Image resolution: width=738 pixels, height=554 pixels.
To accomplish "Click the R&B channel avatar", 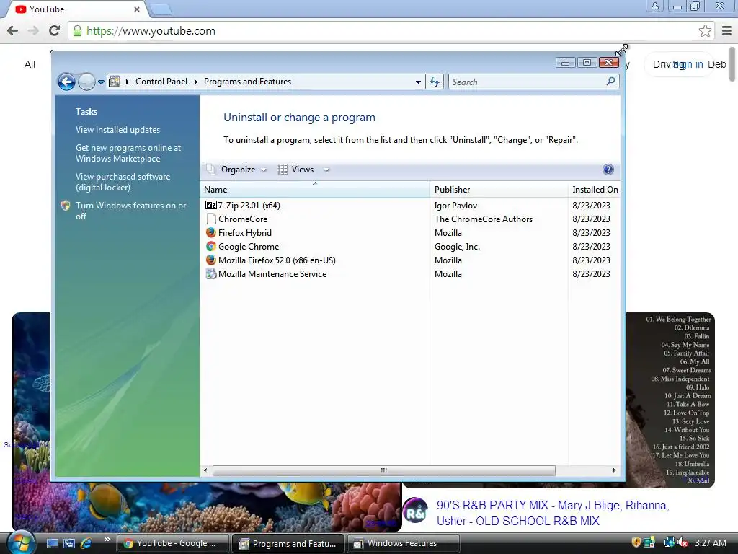I will click(415, 511).
